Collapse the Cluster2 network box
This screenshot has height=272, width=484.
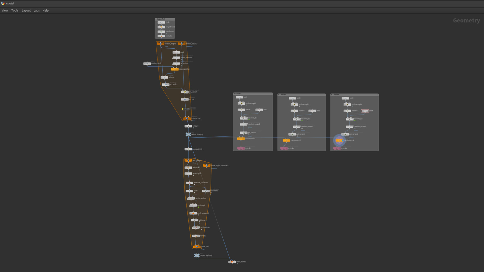click(x=279, y=95)
